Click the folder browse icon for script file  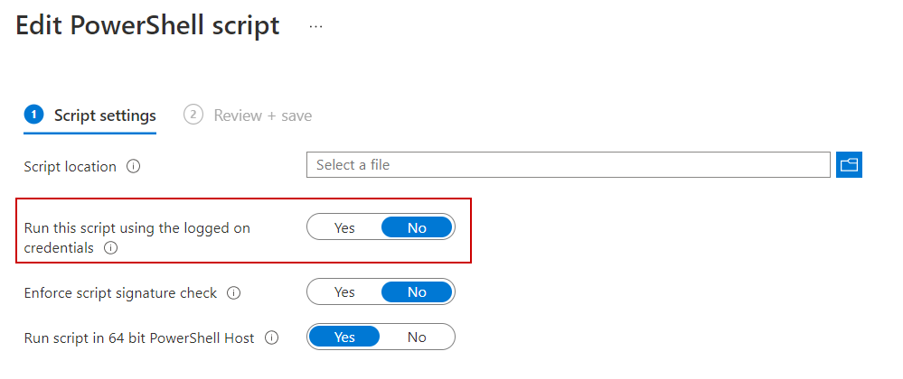(x=849, y=165)
